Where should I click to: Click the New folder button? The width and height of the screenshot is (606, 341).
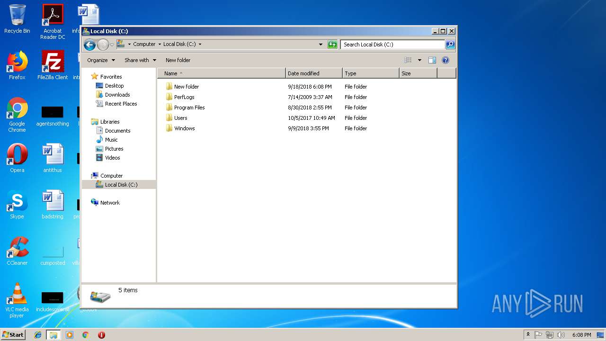pyautogui.click(x=178, y=60)
